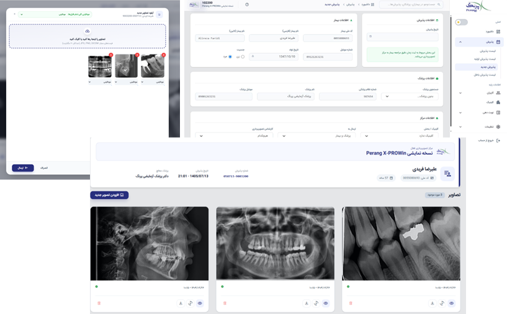Click the logout icon in sidebar
507x314 pixels.
(498, 141)
